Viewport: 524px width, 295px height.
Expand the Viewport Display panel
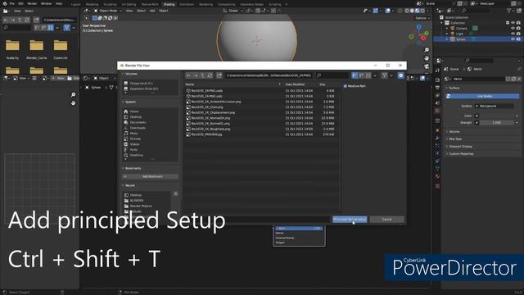point(460,147)
